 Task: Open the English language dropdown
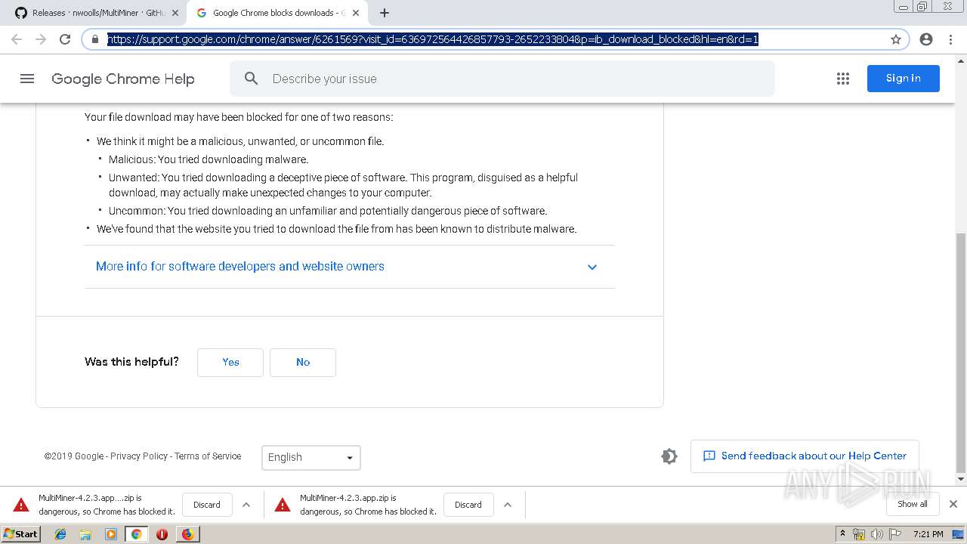click(x=311, y=457)
